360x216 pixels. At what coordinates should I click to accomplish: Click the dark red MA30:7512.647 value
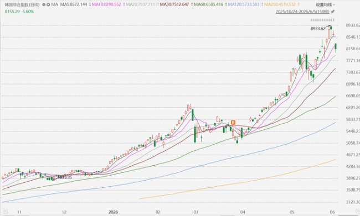(174, 4)
